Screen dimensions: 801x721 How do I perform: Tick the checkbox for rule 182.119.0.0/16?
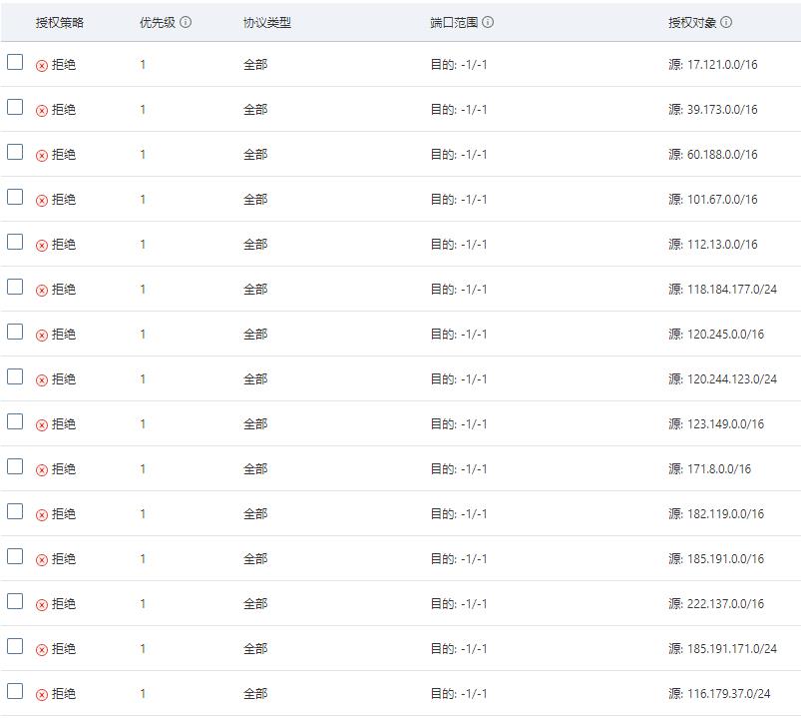pos(15,511)
